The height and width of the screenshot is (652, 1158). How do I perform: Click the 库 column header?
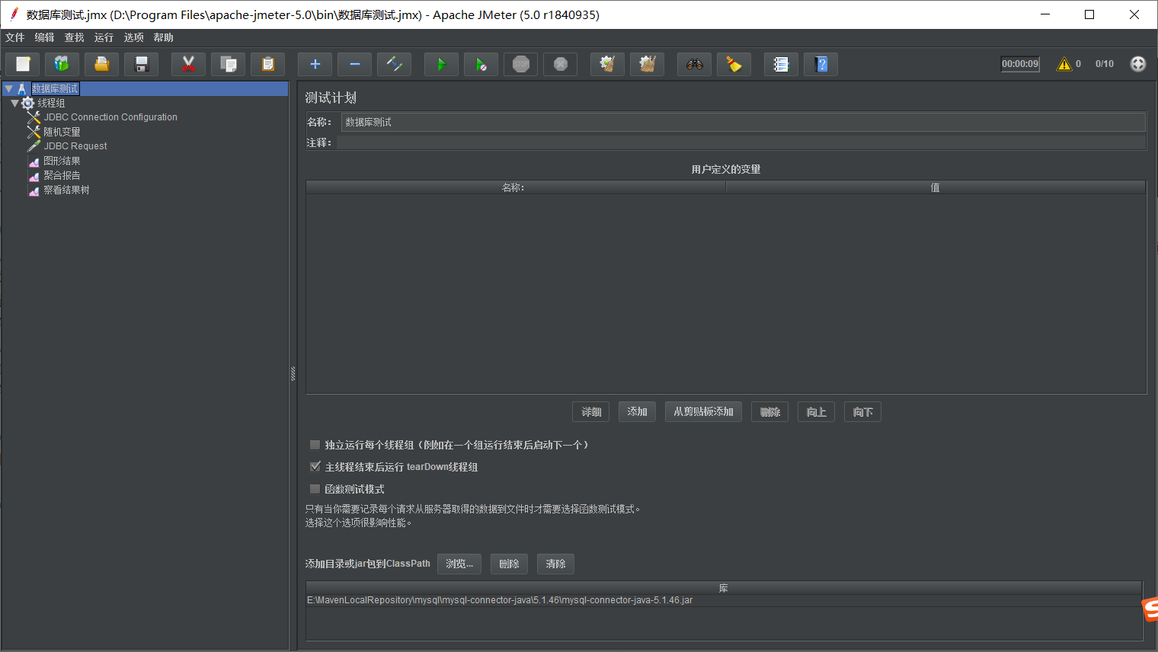tap(724, 588)
